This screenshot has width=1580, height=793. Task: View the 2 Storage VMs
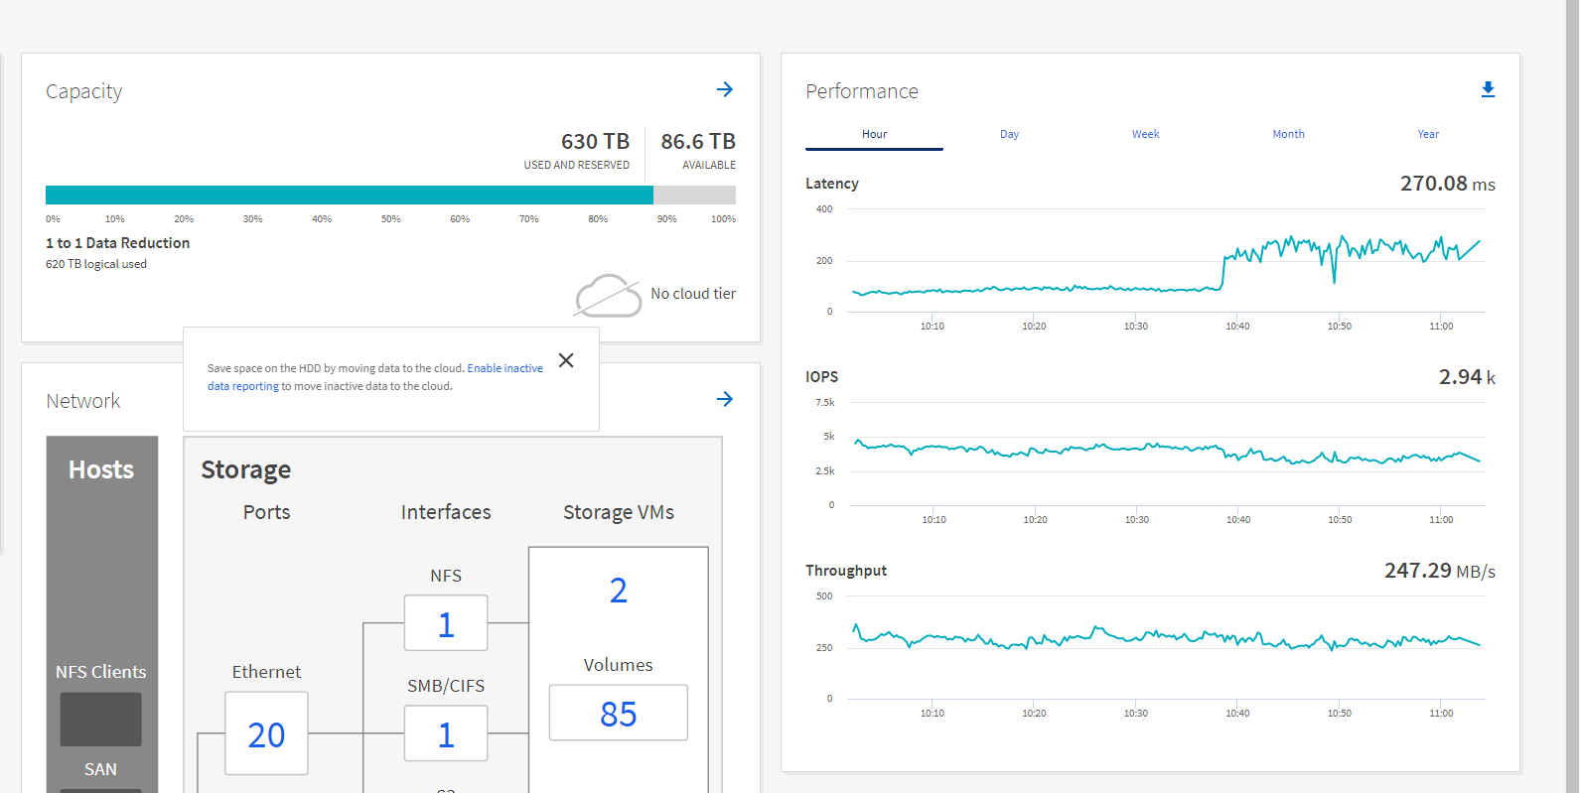pyautogui.click(x=618, y=591)
